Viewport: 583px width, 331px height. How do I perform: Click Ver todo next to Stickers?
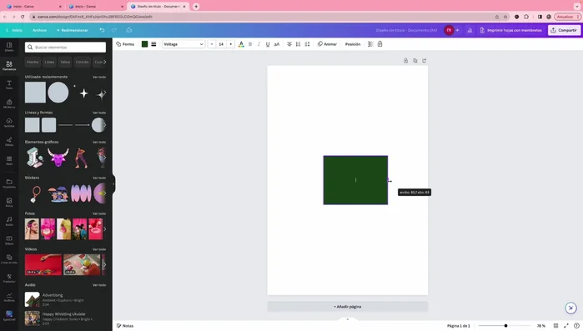pyautogui.click(x=99, y=178)
